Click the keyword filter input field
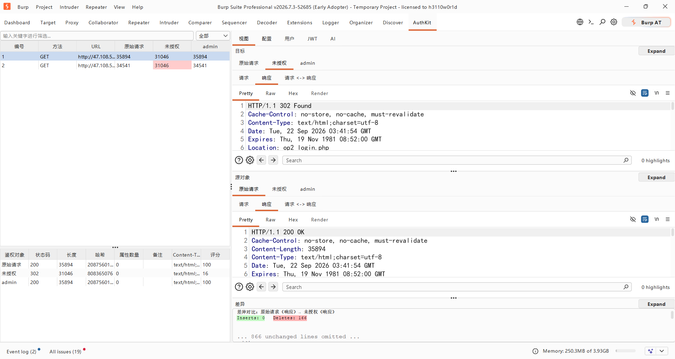The height and width of the screenshot is (359, 675). (x=97, y=36)
